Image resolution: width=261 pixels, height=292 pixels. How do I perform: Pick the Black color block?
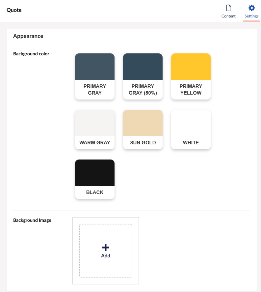coord(95,173)
